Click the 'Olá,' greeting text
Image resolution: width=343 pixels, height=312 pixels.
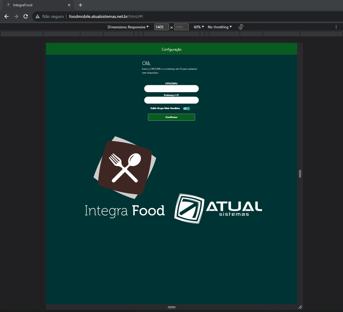tap(146, 63)
